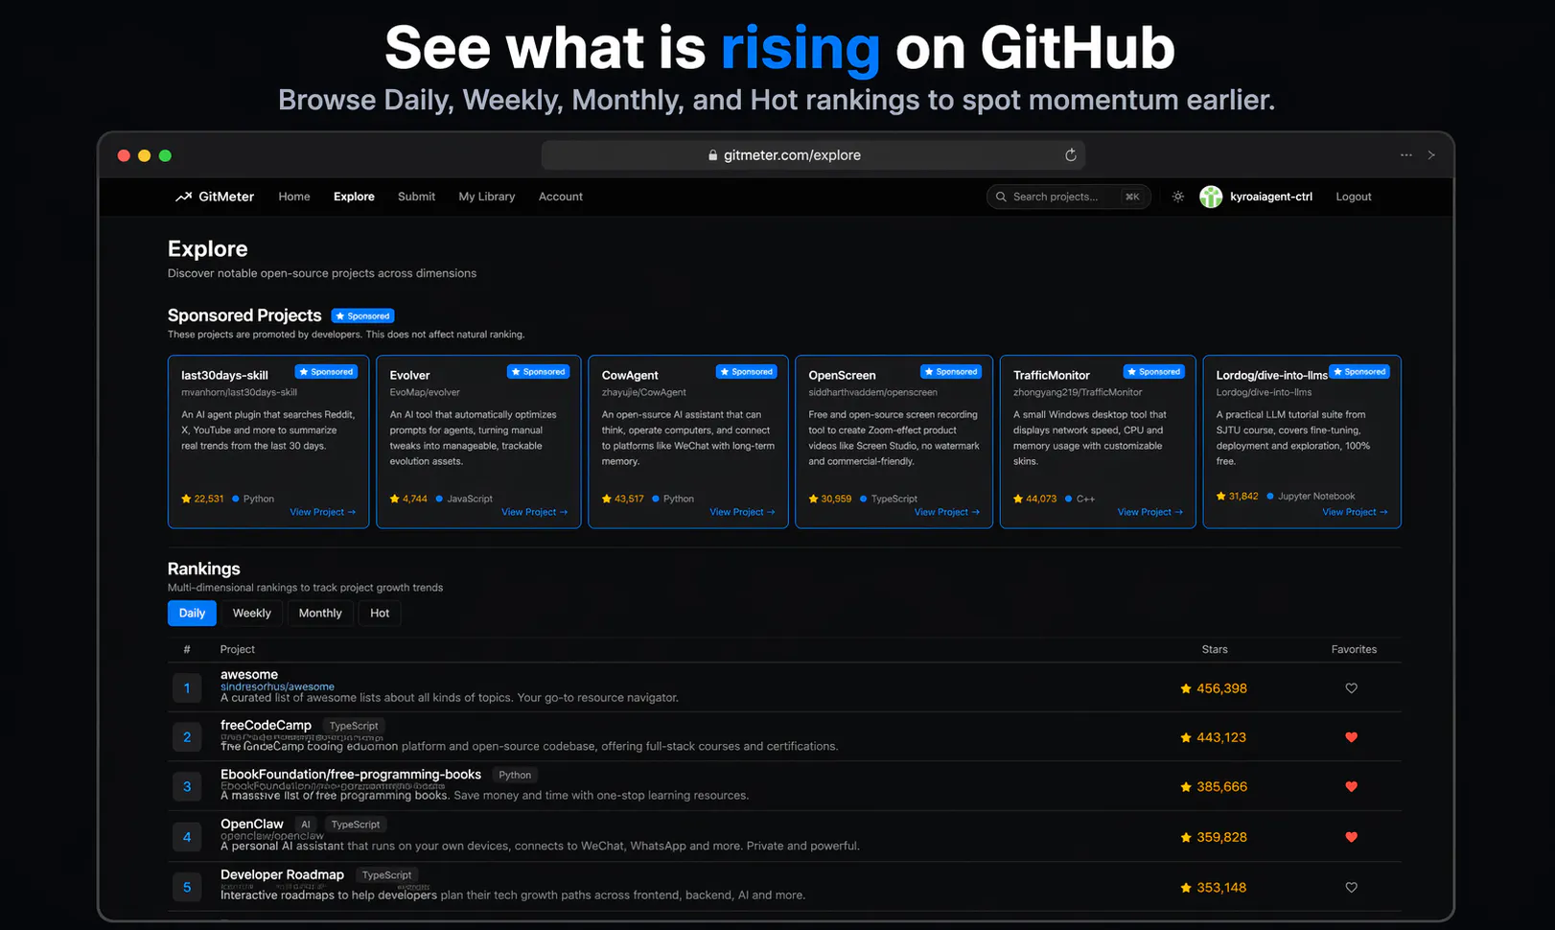The height and width of the screenshot is (930, 1555).
Task: Click the kyroaiagent-ctrl avatar image
Action: (x=1211, y=197)
